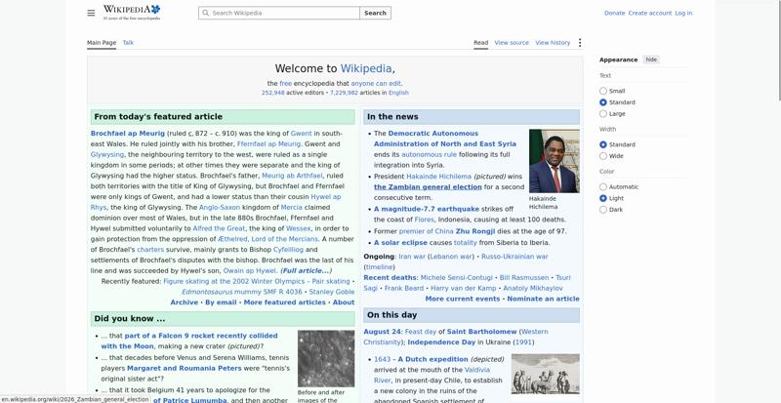The image size is (781, 403).
Task: Click the Alfred the Great link
Action: [x=219, y=228]
